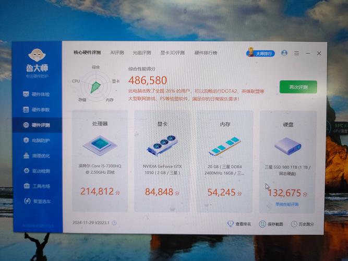The image size is (348, 261).
Task: Open the 大师排行 ranking badge
Action: (x=260, y=53)
